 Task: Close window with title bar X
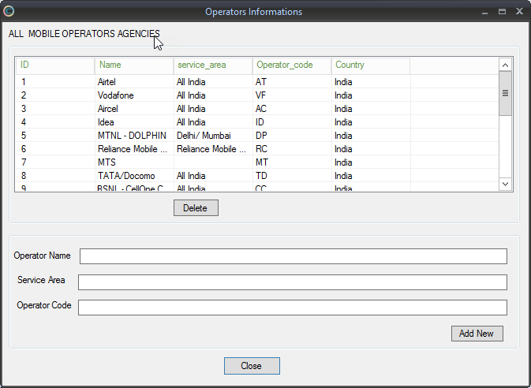(x=519, y=11)
